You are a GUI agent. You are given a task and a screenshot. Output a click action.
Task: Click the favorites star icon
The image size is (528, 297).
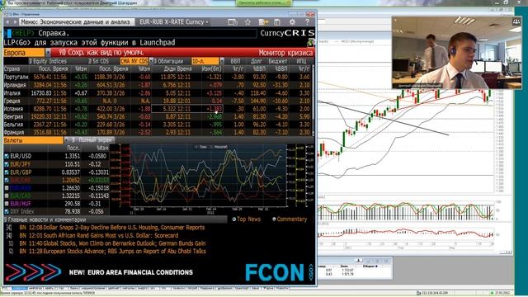[247, 22]
